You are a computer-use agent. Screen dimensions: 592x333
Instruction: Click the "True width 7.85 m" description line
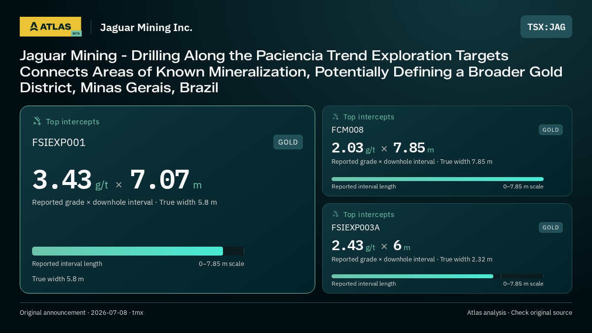[x=412, y=161]
